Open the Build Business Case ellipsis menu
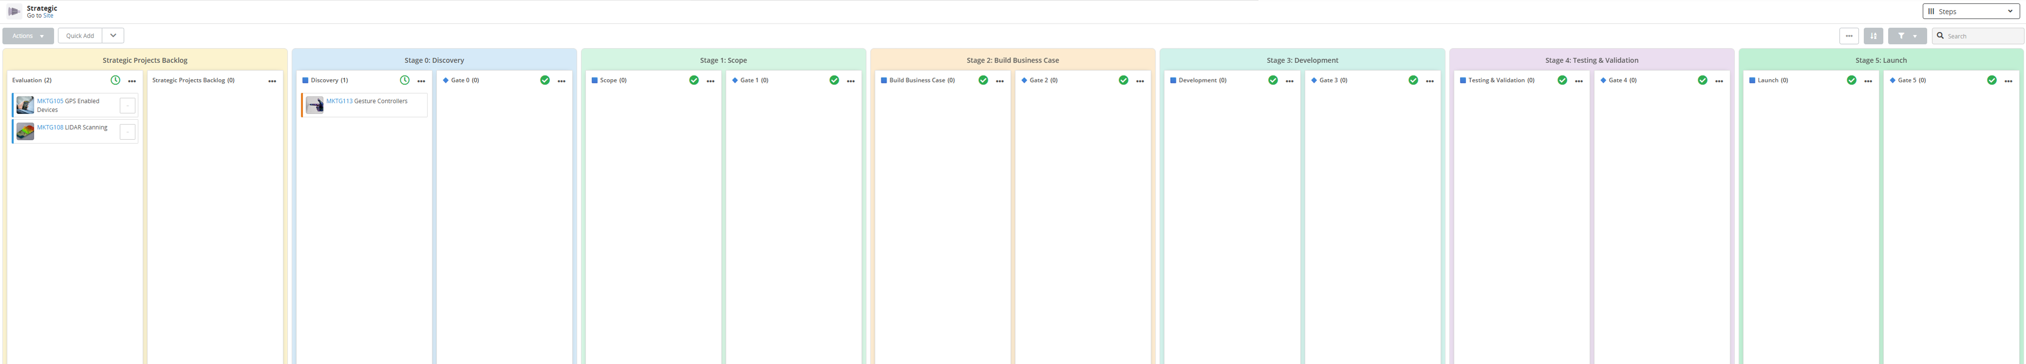Viewport: 2026px width, 364px height. [x=1000, y=81]
